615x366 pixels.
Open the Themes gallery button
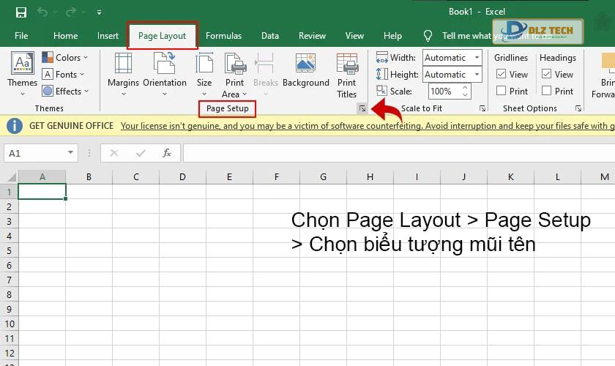tap(23, 74)
